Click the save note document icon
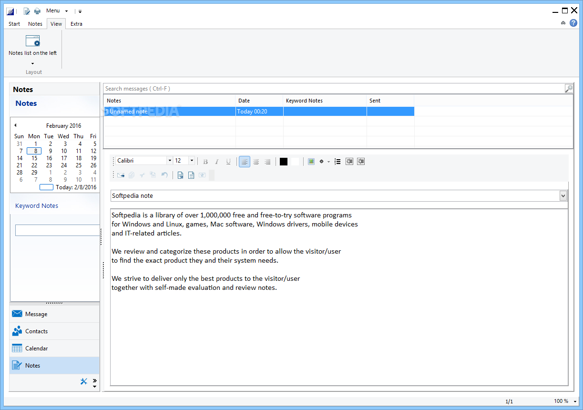The width and height of the screenshot is (583, 410). pos(180,175)
